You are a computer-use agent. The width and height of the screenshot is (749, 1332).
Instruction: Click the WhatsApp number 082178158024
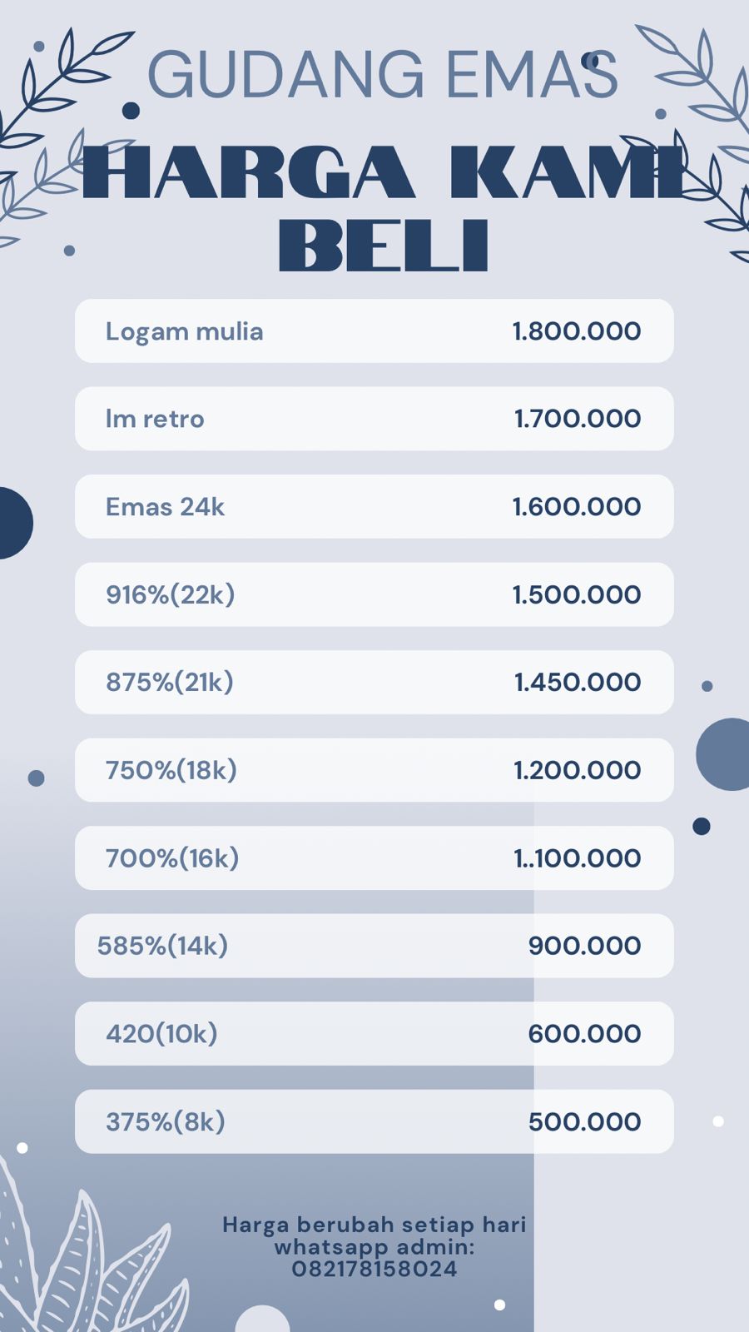coord(374,1270)
